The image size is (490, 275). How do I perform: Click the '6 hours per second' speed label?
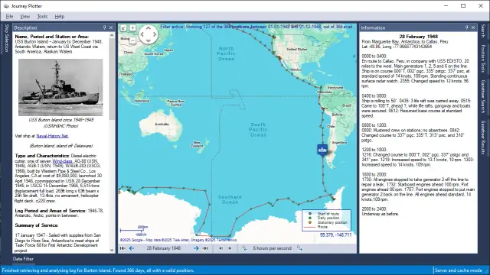[x=273, y=248]
